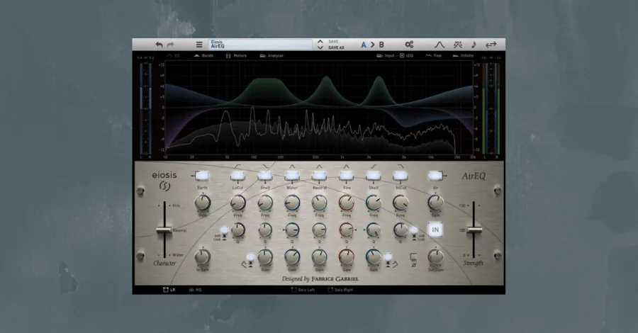Switch to the EQ display tab

tap(173, 55)
